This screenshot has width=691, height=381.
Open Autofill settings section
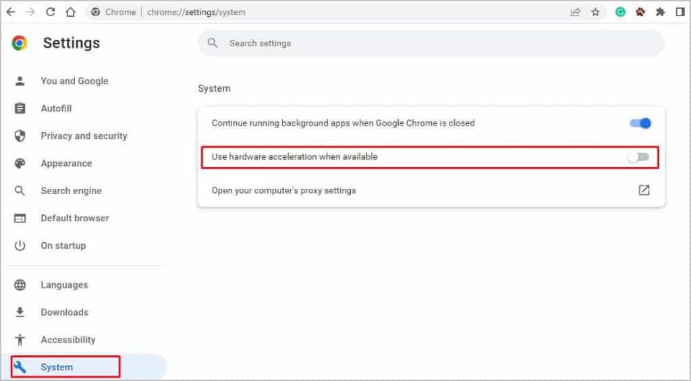57,109
